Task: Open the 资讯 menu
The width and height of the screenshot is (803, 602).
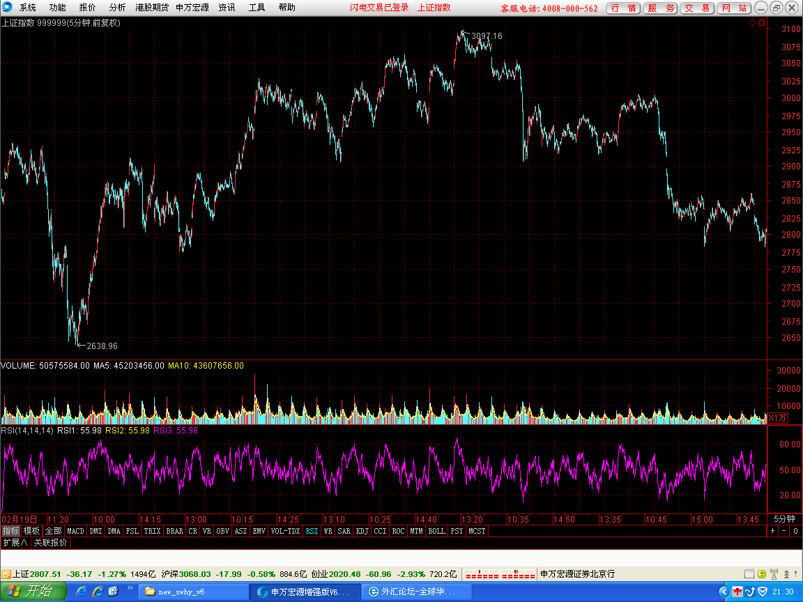Action: (x=227, y=7)
